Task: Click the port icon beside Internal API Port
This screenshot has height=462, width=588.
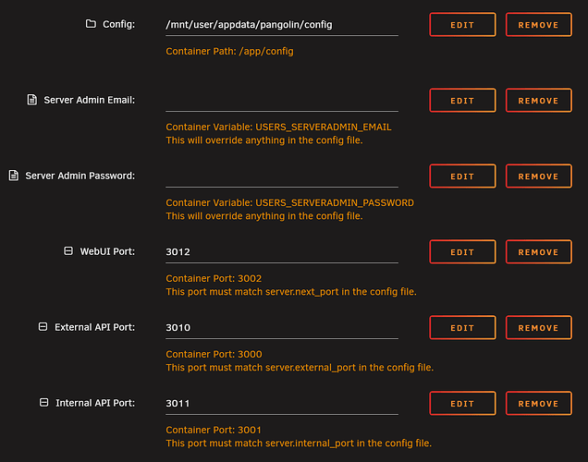Action: tap(43, 403)
